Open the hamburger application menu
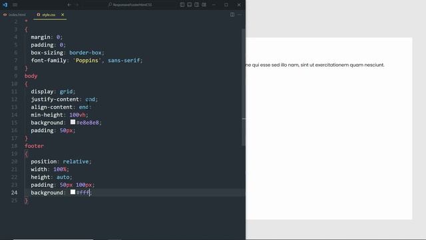426x240 pixels. pos(15,5)
